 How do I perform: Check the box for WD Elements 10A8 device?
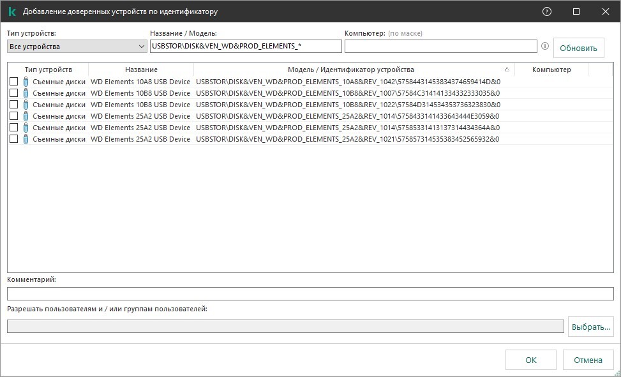pyautogui.click(x=13, y=82)
